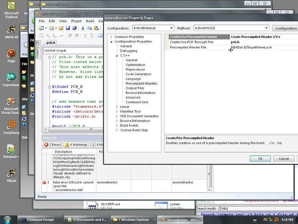Click the decrease indent toolbar icon
Image resolution: width=298 pixels, height=224 pixels.
point(70,35)
